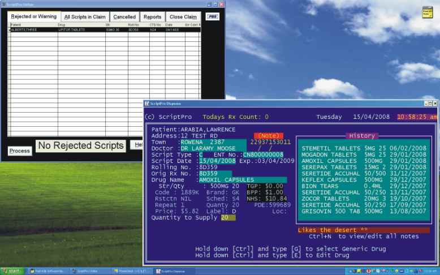Click the Quantity to Supply field
Image resolution: width=440 pixels, height=275 pixels.
point(228,218)
